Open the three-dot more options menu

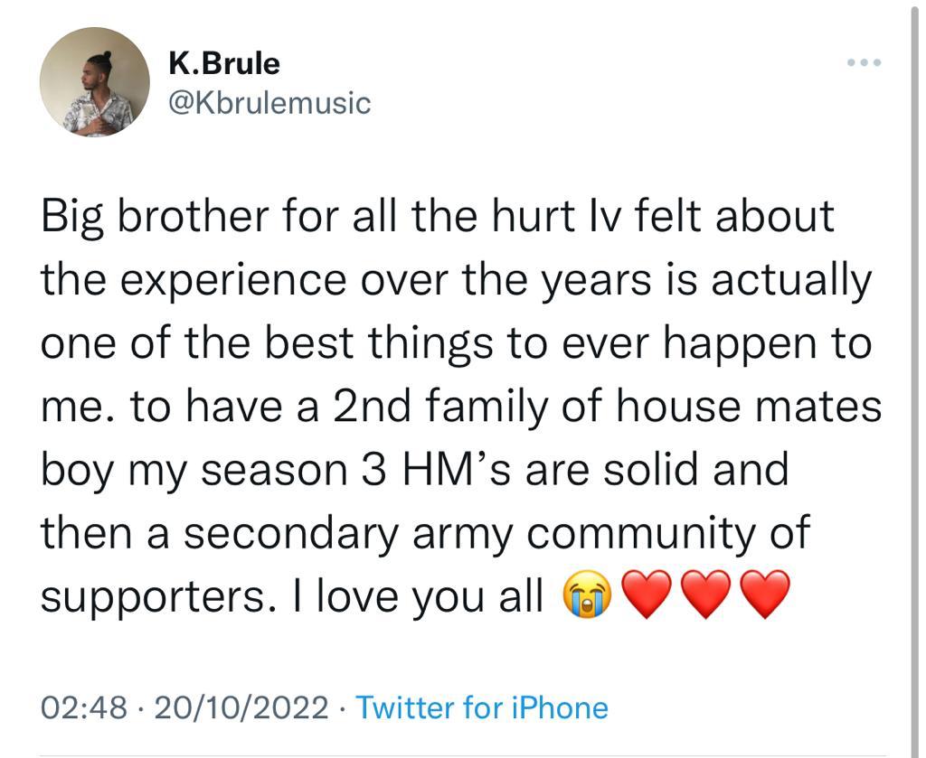pos(864,63)
